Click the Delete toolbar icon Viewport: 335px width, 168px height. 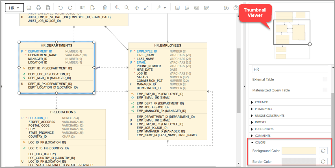click(x=105, y=8)
